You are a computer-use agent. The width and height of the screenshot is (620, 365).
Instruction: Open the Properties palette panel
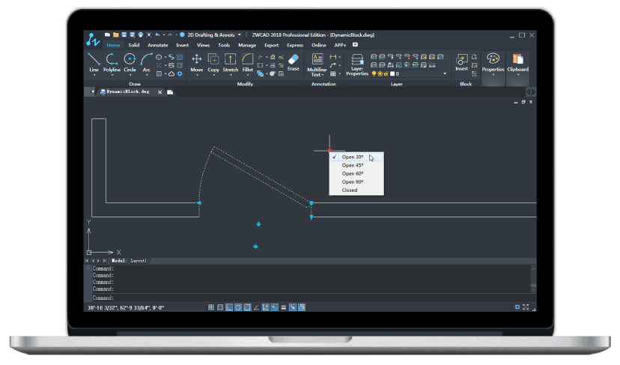(x=493, y=63)
